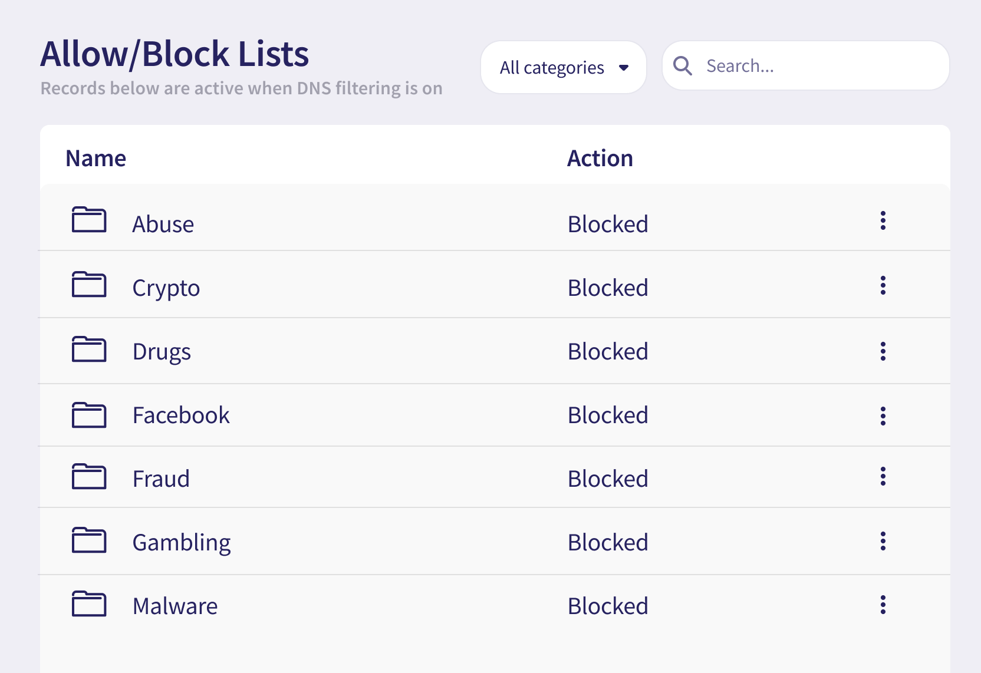Expand options menu for Drugs row
This screenshot has height=673, width=981.
tap(883, 352)
